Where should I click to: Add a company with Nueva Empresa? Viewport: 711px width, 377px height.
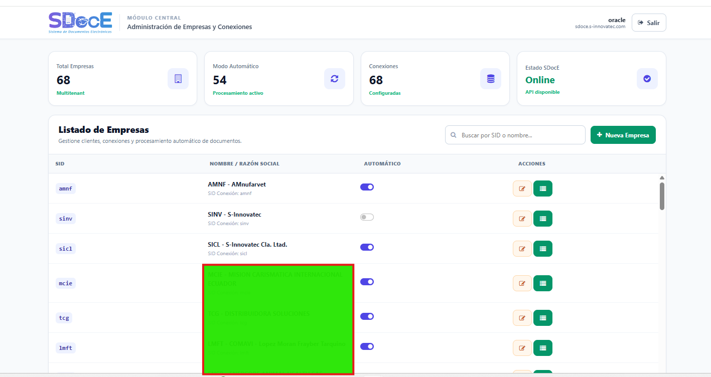click(623, 135)
